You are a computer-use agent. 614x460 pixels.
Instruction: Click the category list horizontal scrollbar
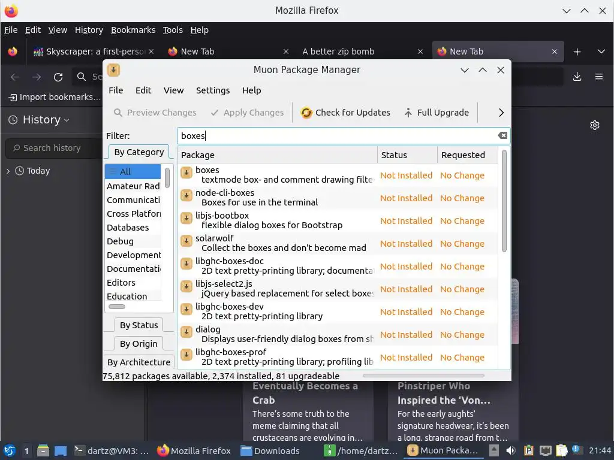tap(117, 307)
